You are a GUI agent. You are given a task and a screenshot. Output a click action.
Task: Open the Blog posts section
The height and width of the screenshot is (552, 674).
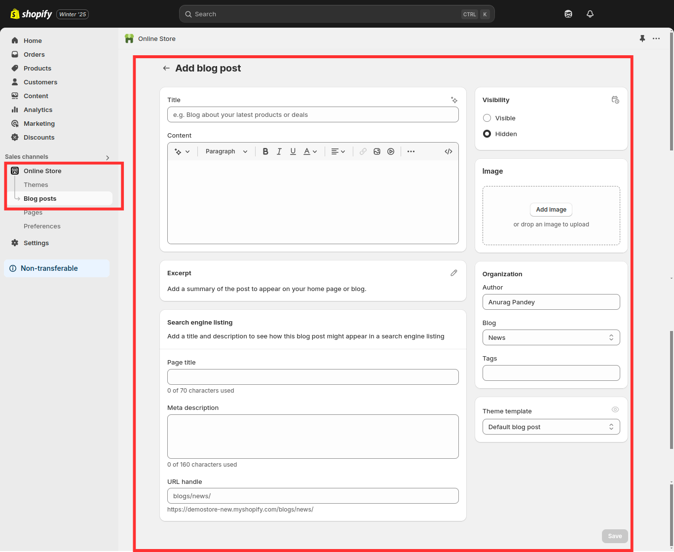point(40,198)
